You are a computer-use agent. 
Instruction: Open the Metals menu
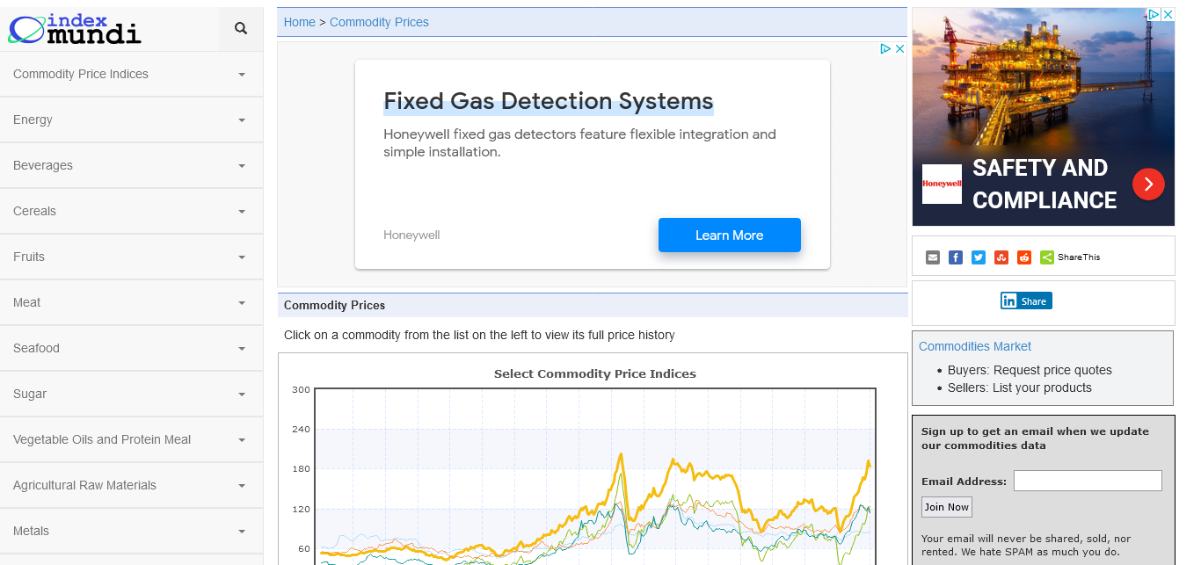(131, 531)
